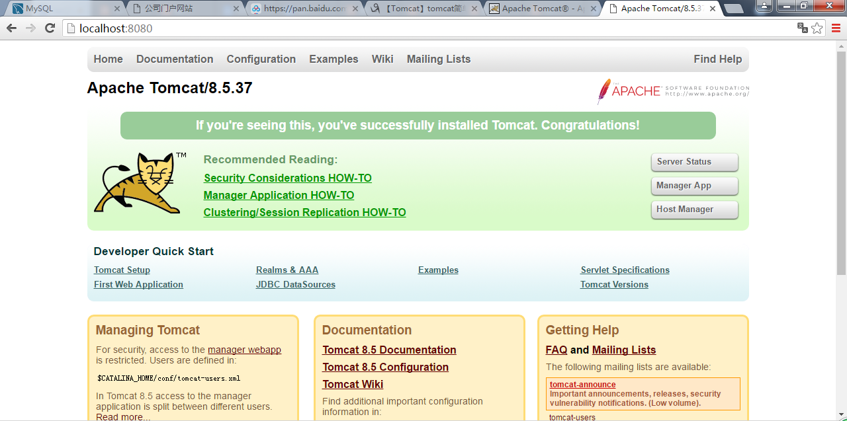847x421 pixels.
Task: Click the browser back arrow
Action: [x=11, y=28]
